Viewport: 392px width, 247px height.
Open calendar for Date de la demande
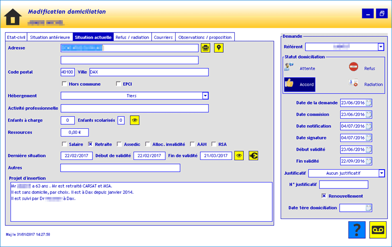pyautogui.click(x=369, y=103)
